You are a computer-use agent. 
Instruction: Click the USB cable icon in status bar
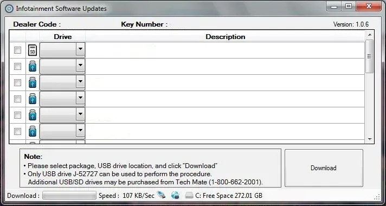(x=161, y=195)
